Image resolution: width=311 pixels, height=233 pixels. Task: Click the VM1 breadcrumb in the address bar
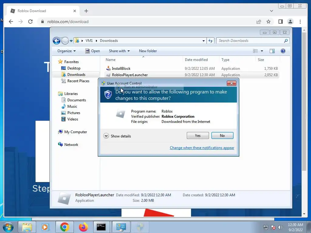click(x=89, y=41)
